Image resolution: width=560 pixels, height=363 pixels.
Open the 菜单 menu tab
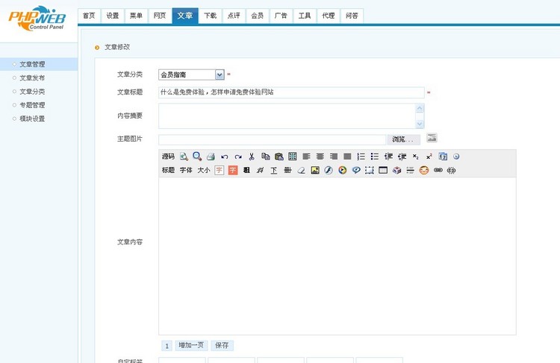pyautogui.click(x=136, y=16)
